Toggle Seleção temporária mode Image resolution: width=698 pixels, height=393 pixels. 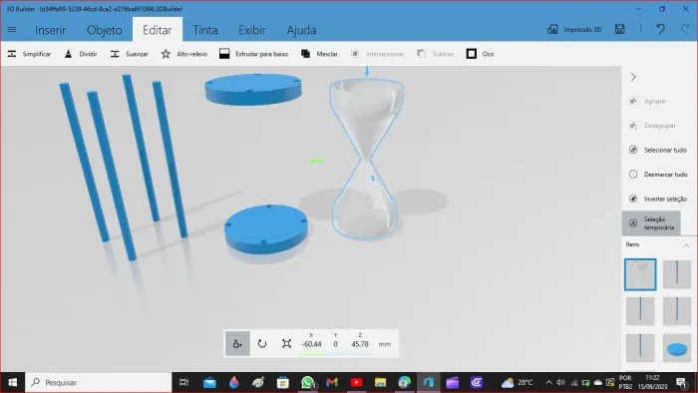(x=651, y=223)
